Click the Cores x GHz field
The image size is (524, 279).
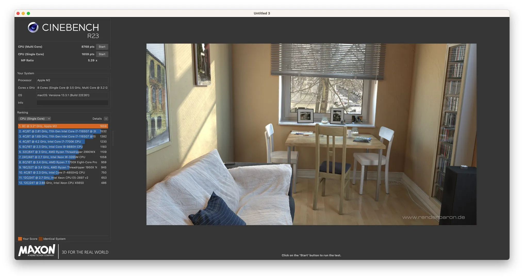(x=72, y=88)
